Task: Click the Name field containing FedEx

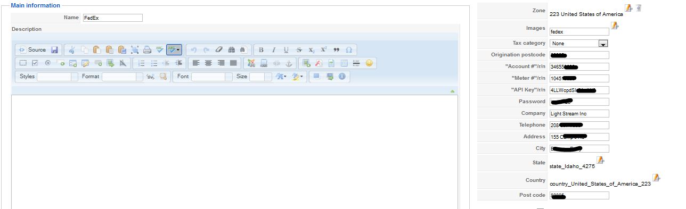Action: [112, 18]
